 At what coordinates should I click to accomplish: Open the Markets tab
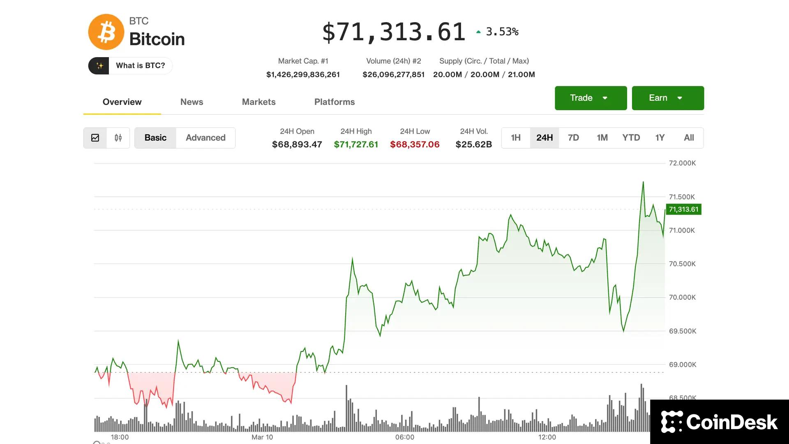pyautogui.click(x=258, y=102)
